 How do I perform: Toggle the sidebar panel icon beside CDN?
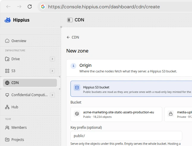click(x=70, y=20)
